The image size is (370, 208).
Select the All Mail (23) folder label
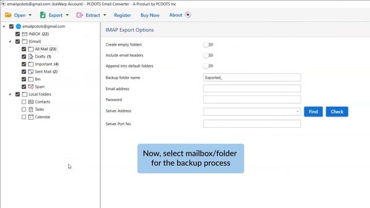click(x=46, y=49)
